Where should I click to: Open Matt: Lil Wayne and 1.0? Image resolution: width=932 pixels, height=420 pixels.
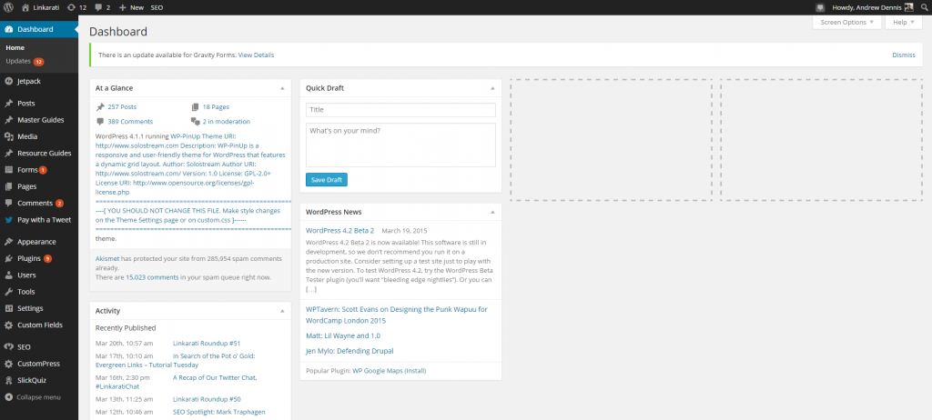point(343,335)
